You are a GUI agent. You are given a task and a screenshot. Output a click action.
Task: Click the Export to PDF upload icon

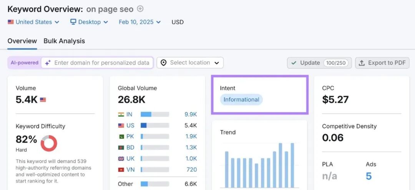362,63
